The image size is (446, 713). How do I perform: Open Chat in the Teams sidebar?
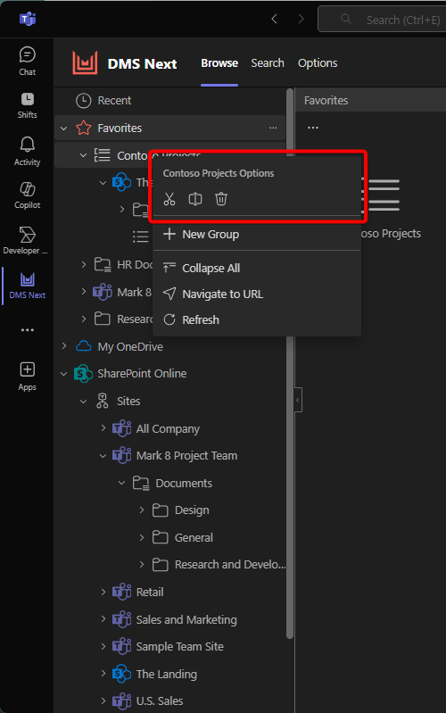tap(28, 61)
